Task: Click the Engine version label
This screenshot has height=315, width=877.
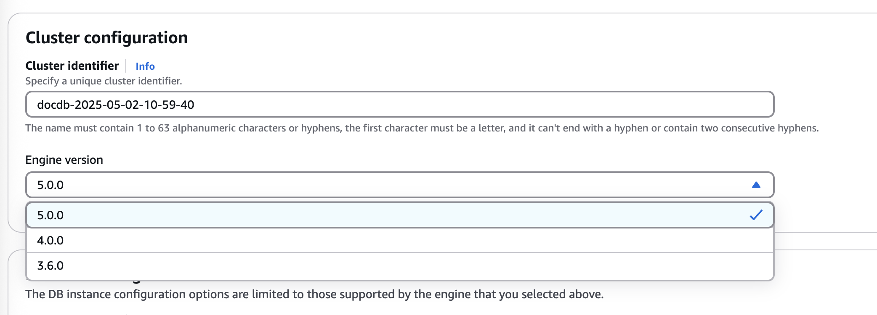Action: coord(64,160)
